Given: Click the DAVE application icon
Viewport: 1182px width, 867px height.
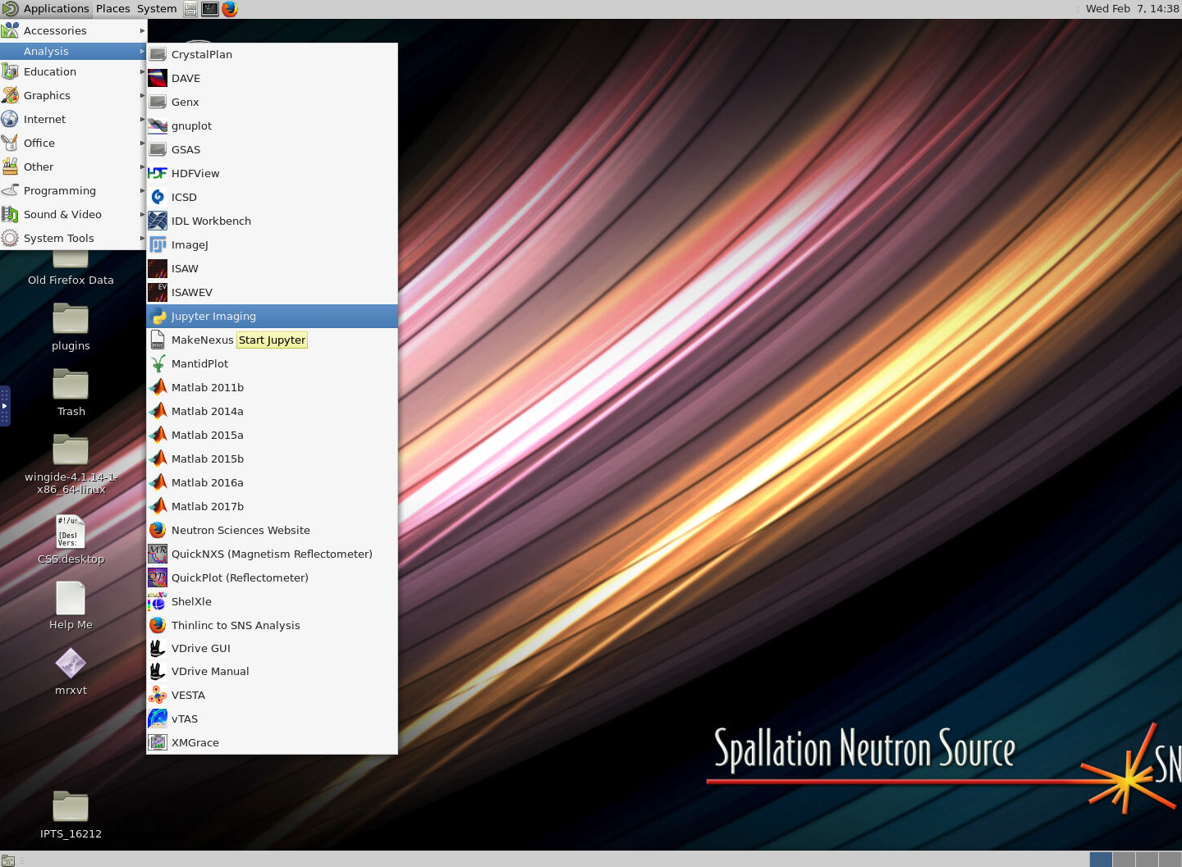Looking at the screenshot, I should click(158, 78).
